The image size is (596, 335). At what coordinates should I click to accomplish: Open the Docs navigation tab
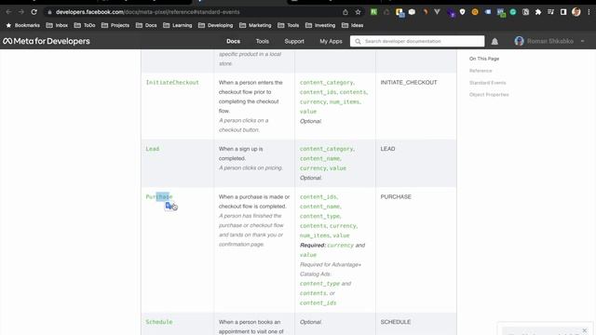point(234,41)
